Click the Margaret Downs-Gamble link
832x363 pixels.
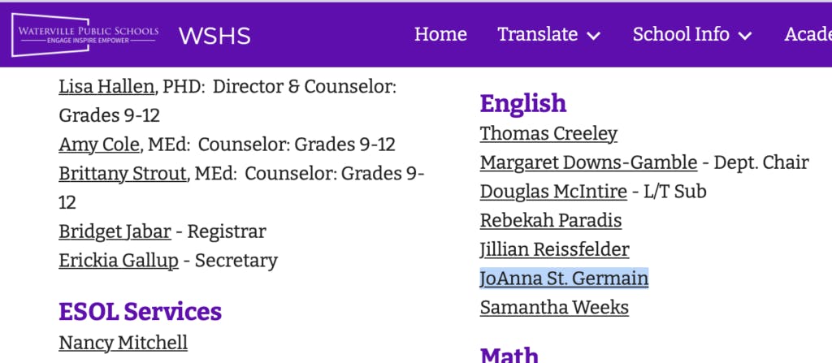click(588, 162)
